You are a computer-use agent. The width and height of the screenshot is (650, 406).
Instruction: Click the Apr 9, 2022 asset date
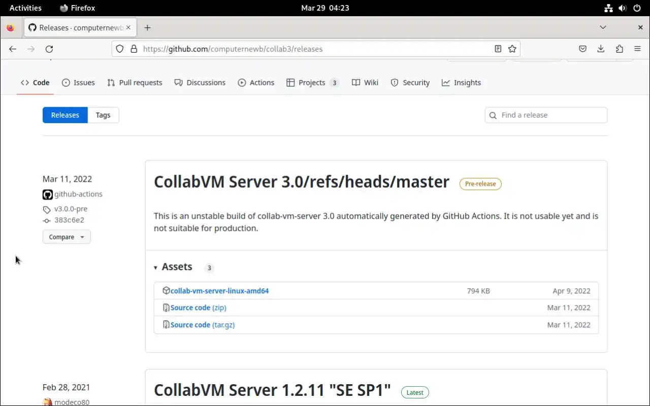(571, 291)
